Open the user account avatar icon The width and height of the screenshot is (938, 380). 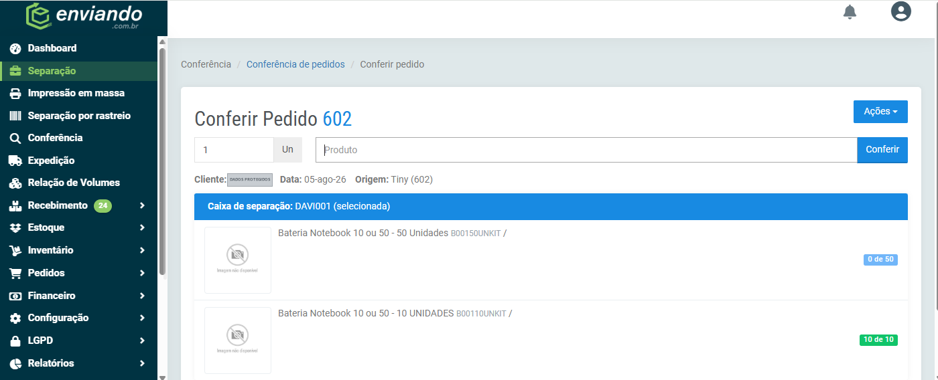tap(901, 11)
